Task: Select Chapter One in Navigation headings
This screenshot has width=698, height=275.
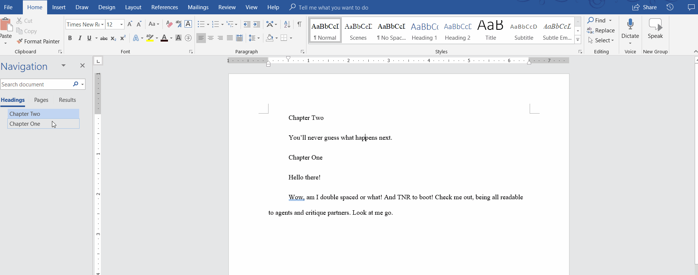Action: [x=43, y=124]
